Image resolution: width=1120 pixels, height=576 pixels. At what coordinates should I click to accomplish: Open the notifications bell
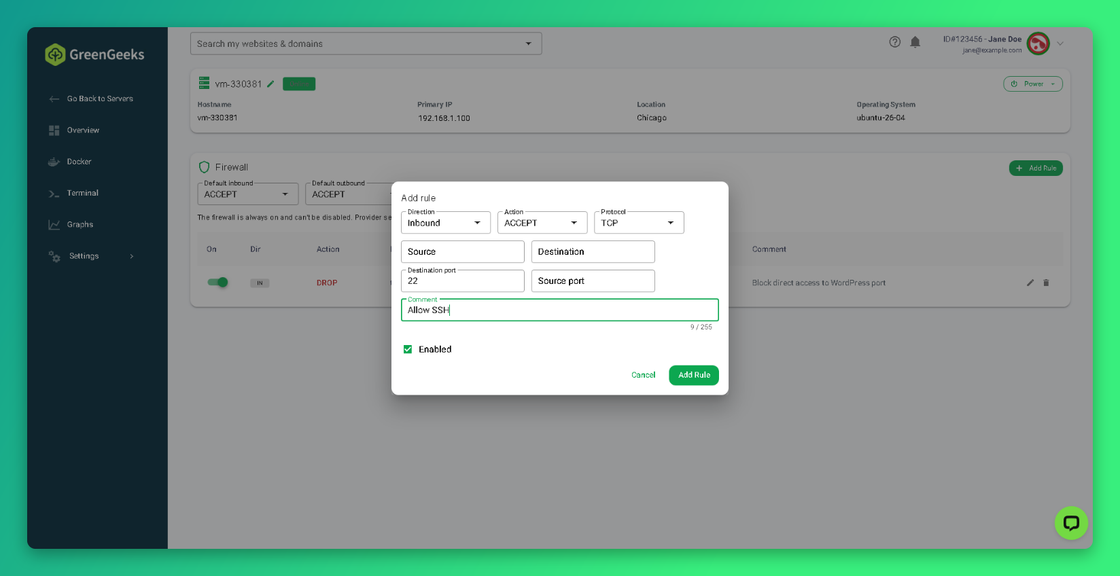point(915,42)
